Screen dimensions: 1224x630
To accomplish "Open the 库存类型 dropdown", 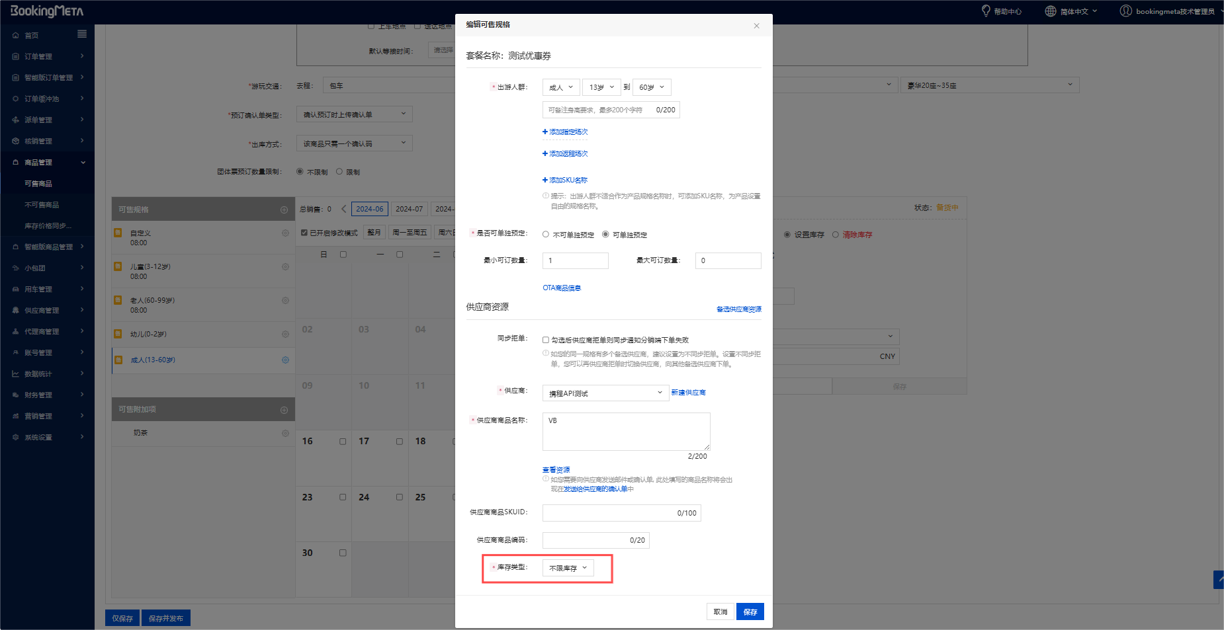I will click(x=568, y=568).
